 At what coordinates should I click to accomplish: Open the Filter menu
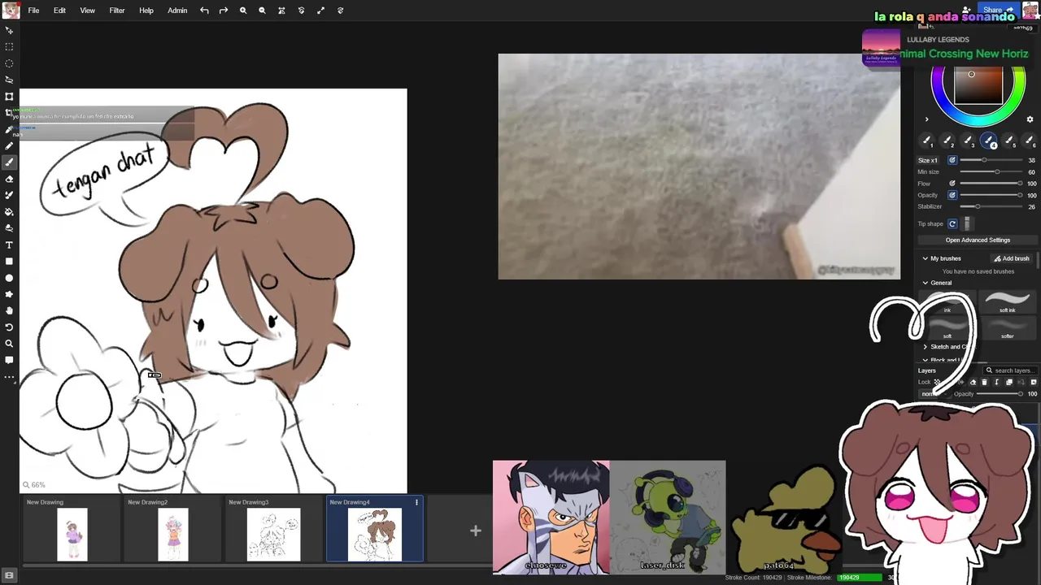point(117,11)
